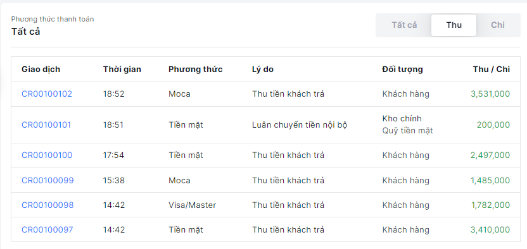527x249 pixels.
Task: Click the Phương thức column header
Action: (195, 70)
